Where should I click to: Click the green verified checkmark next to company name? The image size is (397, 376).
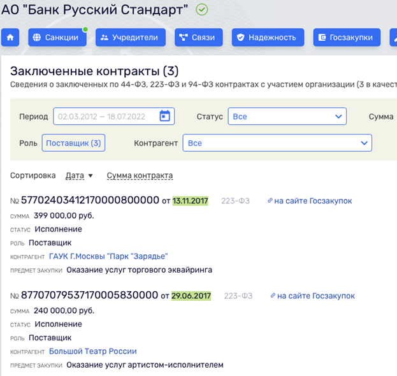point(202,10)
